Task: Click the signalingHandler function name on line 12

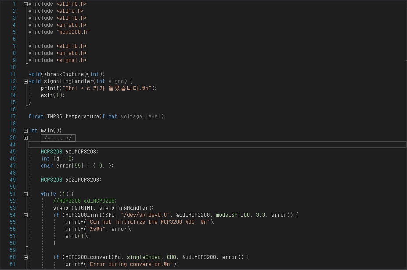Action: coord(68,81)
